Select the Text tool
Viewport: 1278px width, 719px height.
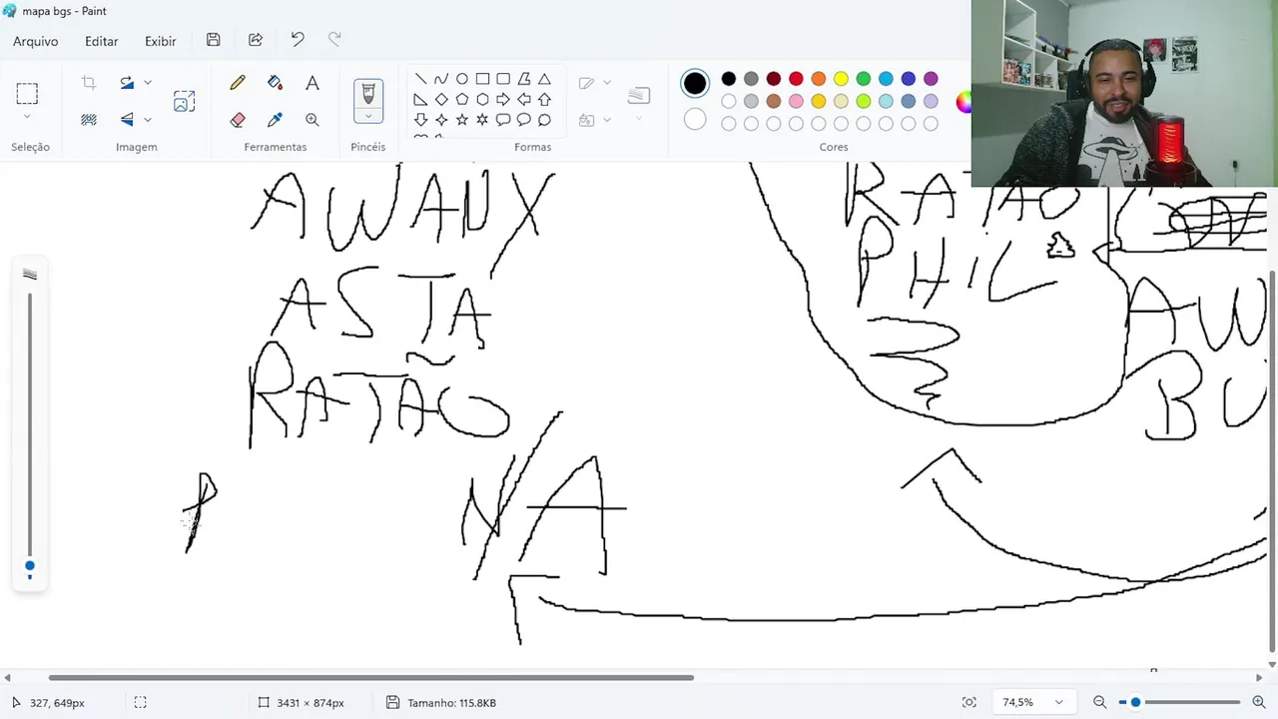[313, 83]
